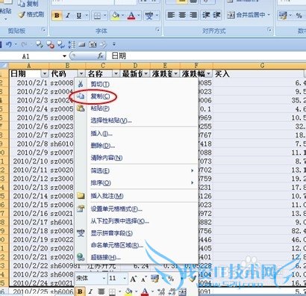Choose 删除(D)... in the context menu
This screenshot has width=306, height=296.
(137, 146)
